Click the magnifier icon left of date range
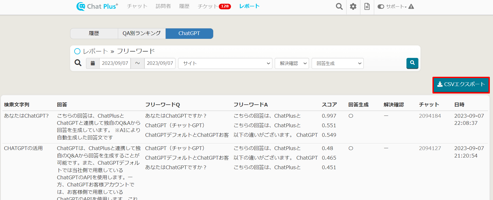 [x=78, y=63]
